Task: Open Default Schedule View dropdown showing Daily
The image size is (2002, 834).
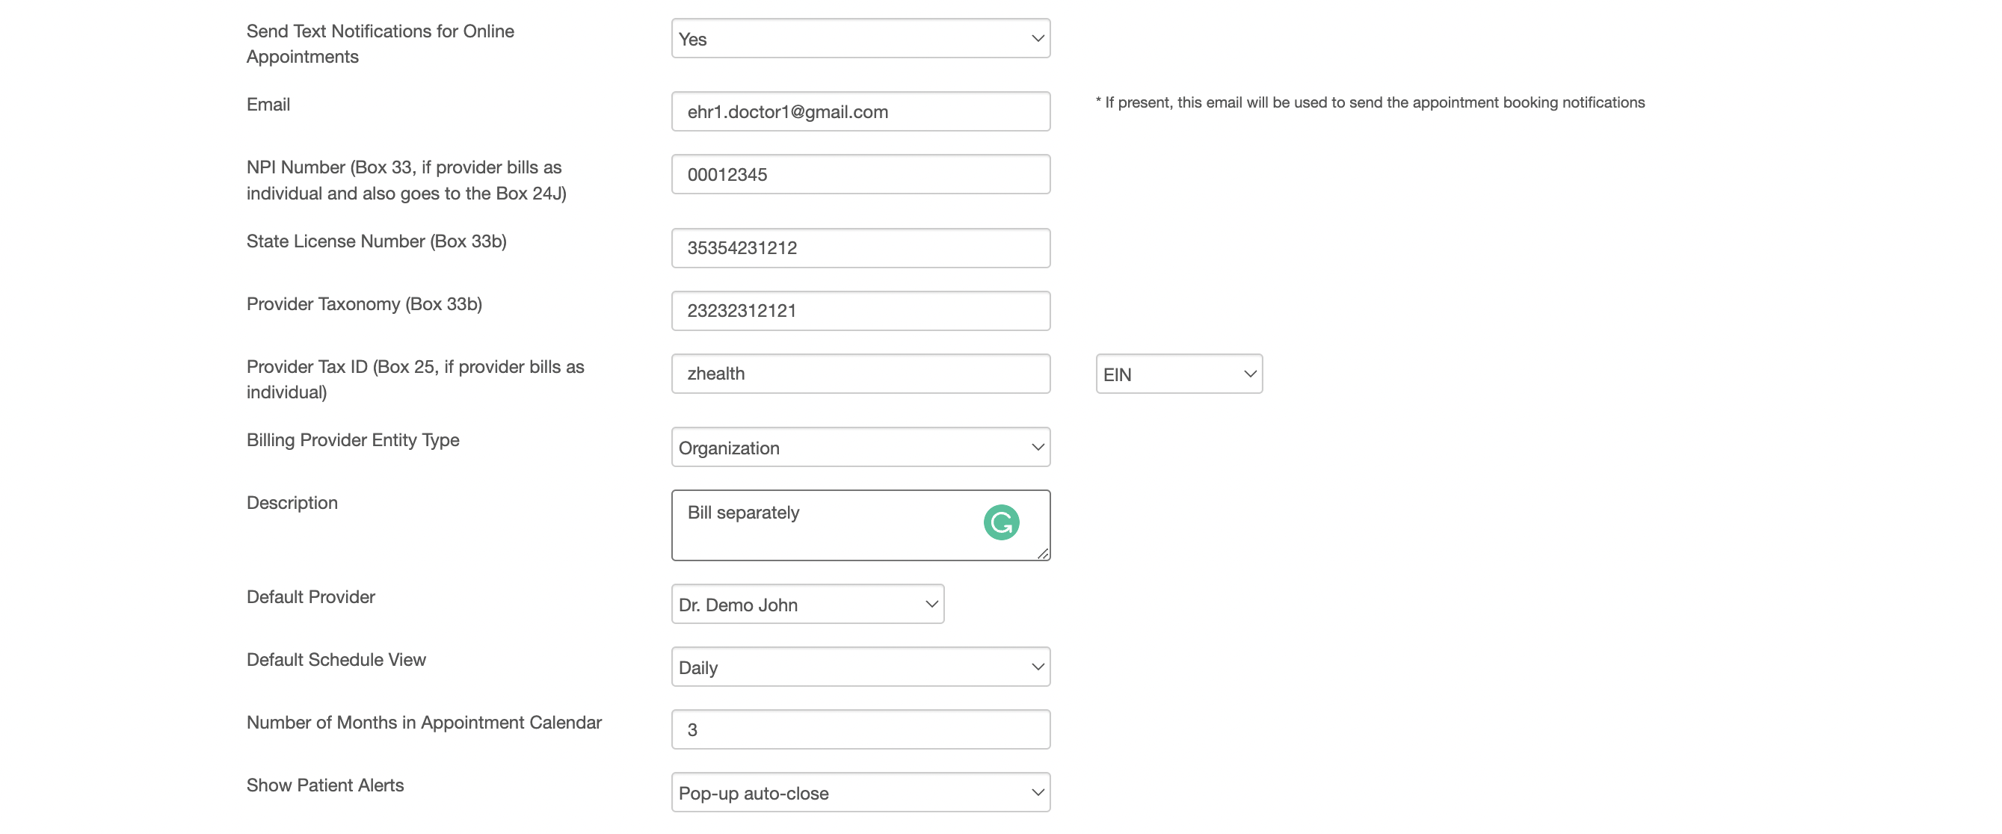Action: click(x=860, y=667)
